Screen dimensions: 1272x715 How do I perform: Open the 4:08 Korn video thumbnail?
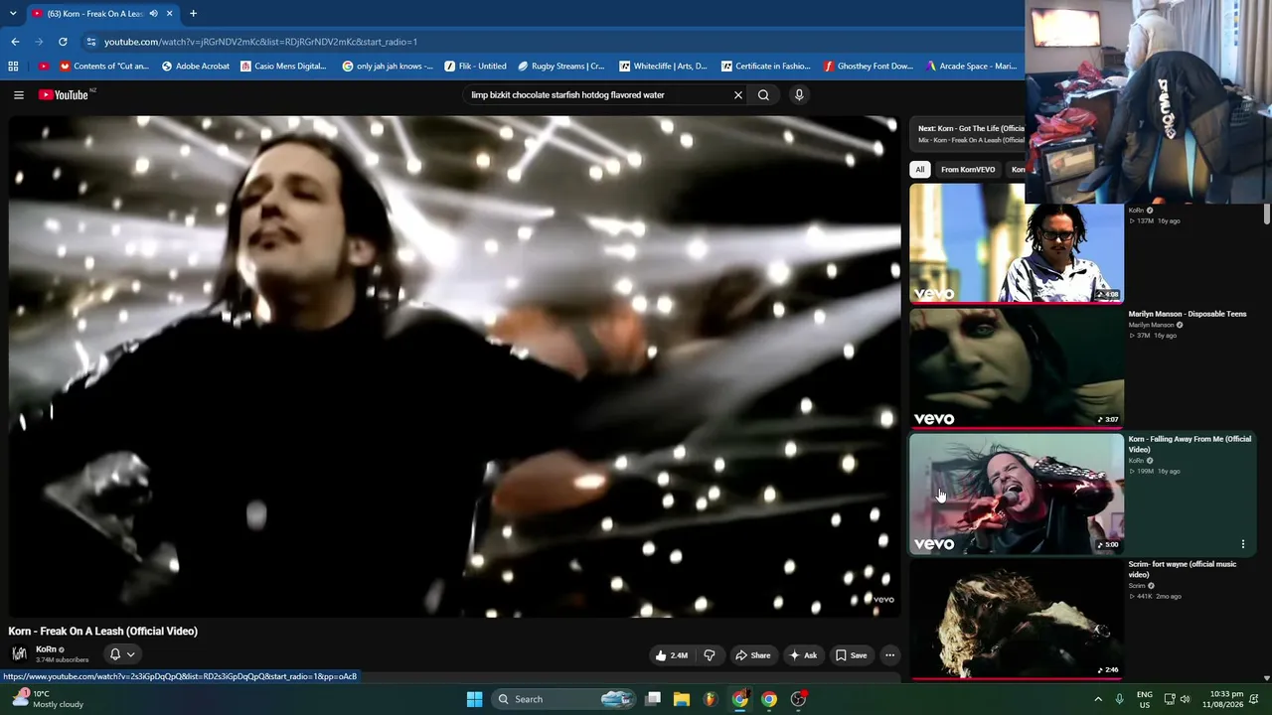coord(1017,243)
